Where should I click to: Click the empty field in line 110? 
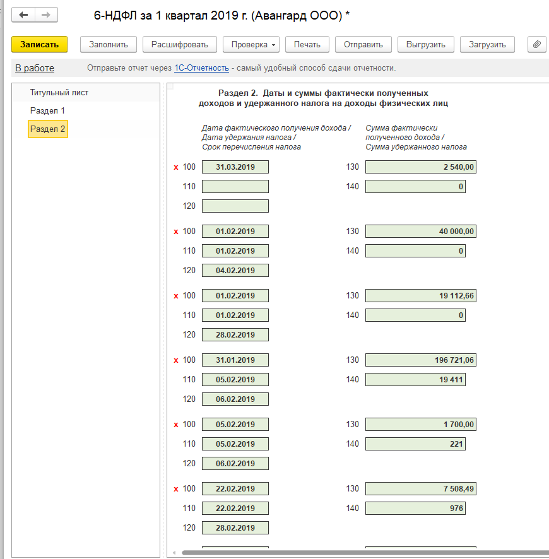tap(235, 187)
